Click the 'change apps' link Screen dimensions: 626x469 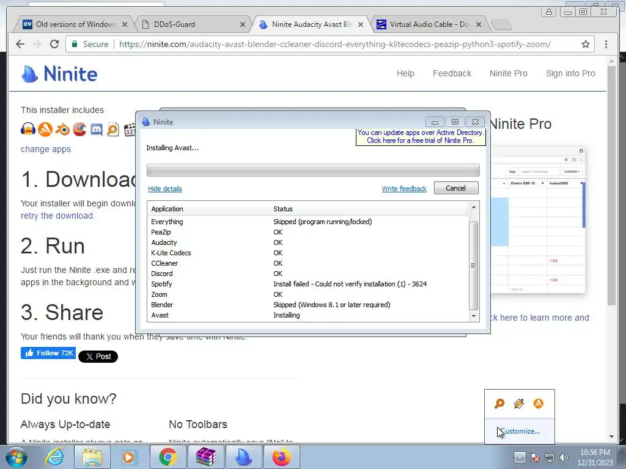click(46, 149)
